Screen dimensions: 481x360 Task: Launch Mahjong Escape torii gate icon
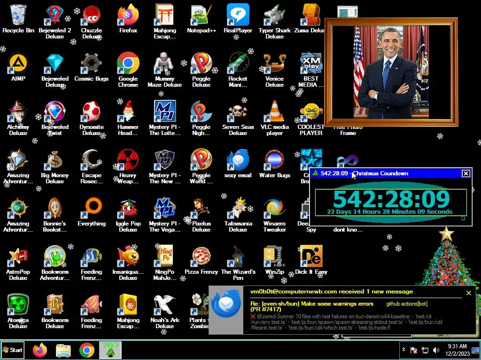tap(165, 21)
